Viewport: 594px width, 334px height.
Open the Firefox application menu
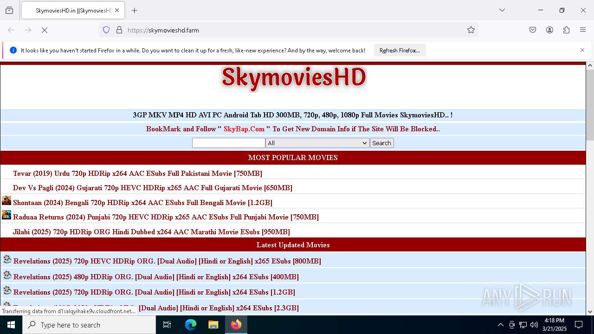coord(583,30)
